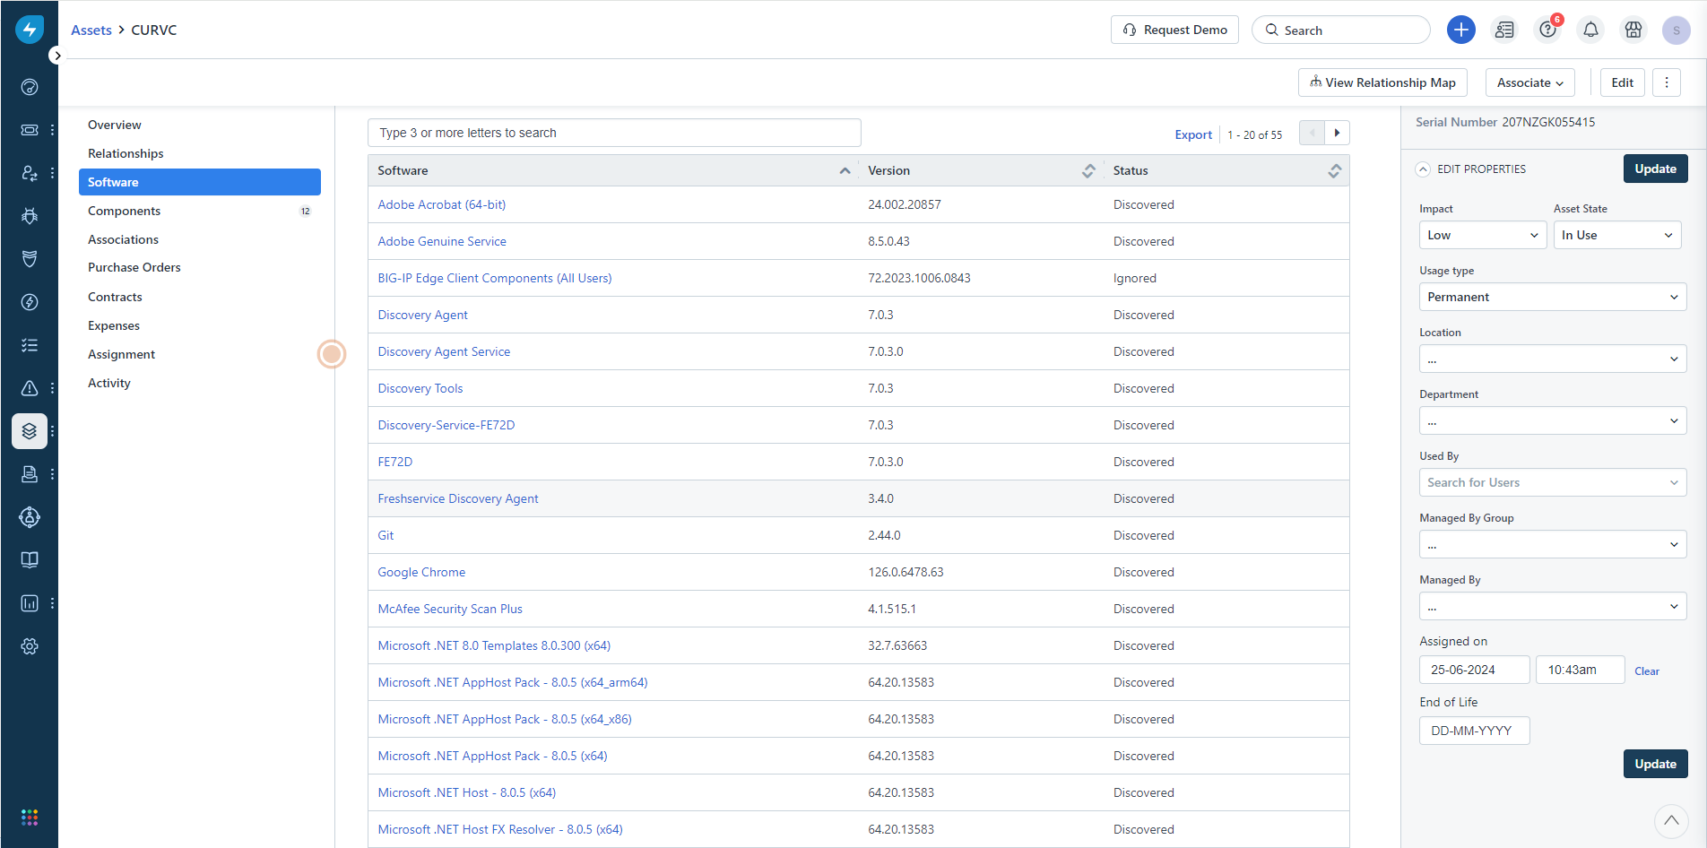Click the Export link
Viewport: 1707px width, 848px height.
(1193, 134)
